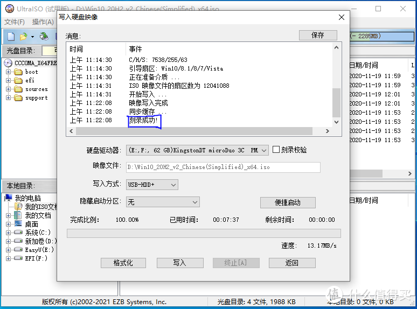This screenshot has width=417, height=309.
Task: Expand the support folder tree node
Action: pyautogui.click(x=8, y=98)
